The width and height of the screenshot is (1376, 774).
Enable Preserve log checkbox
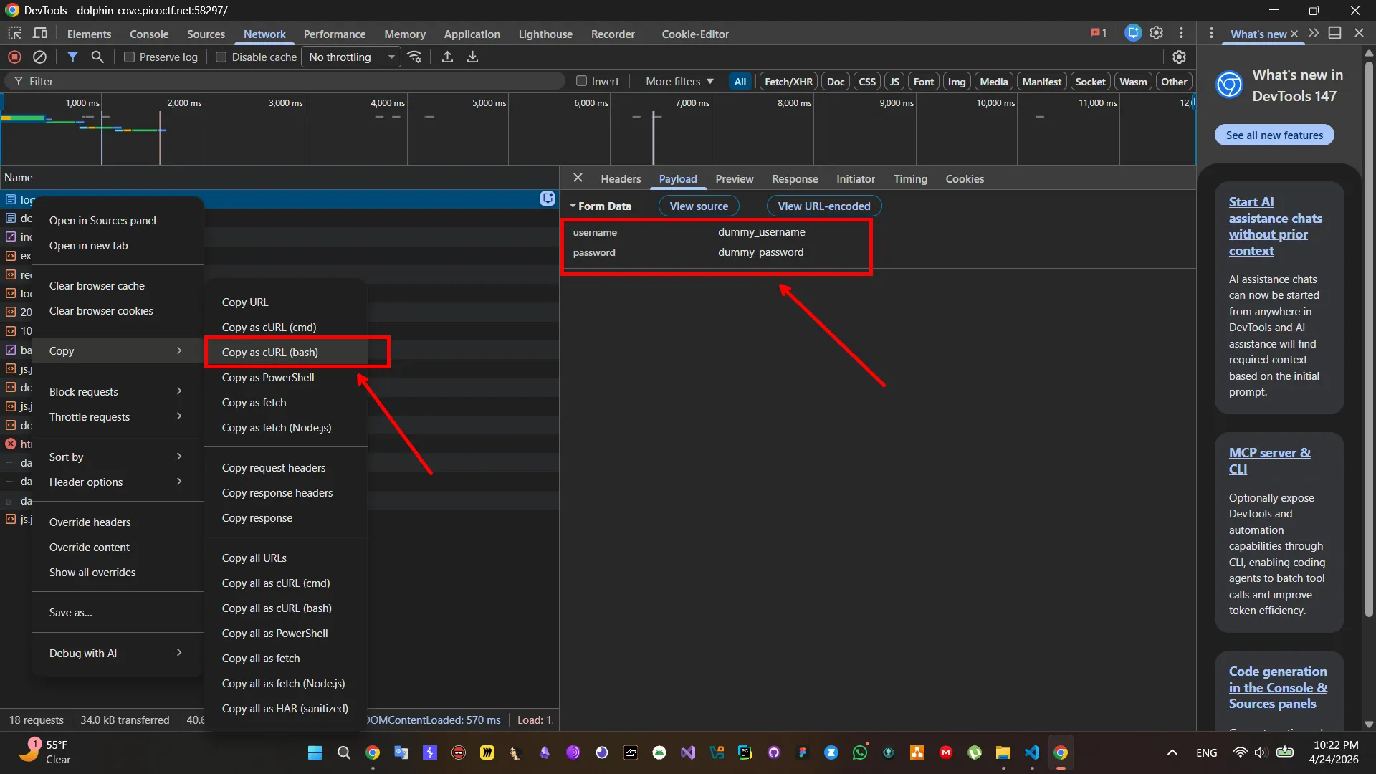click(x=129, y=57)
